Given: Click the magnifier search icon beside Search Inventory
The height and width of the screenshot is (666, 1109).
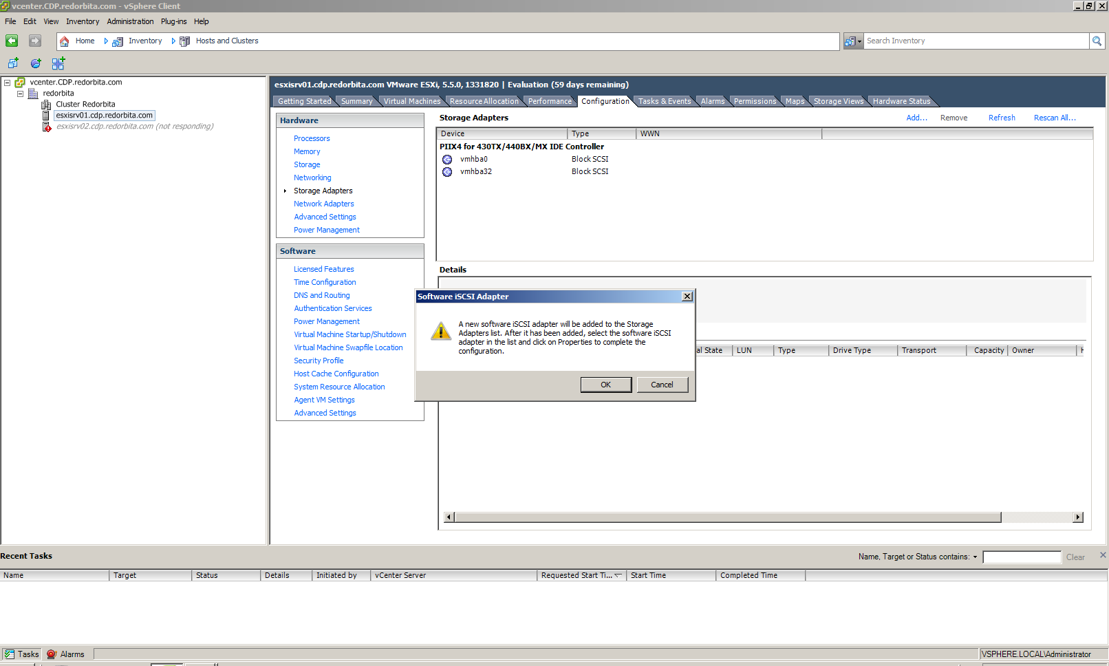Looking at the screenshot, I should click(x=1097, y=41).
